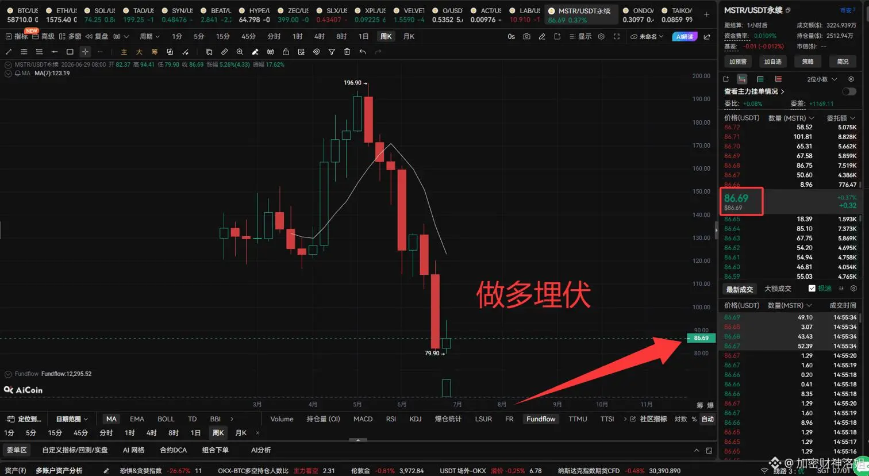Expand more main indicators arrow after BBI
Viewport: 869px width, 476px height.
(x=232, y=419)
